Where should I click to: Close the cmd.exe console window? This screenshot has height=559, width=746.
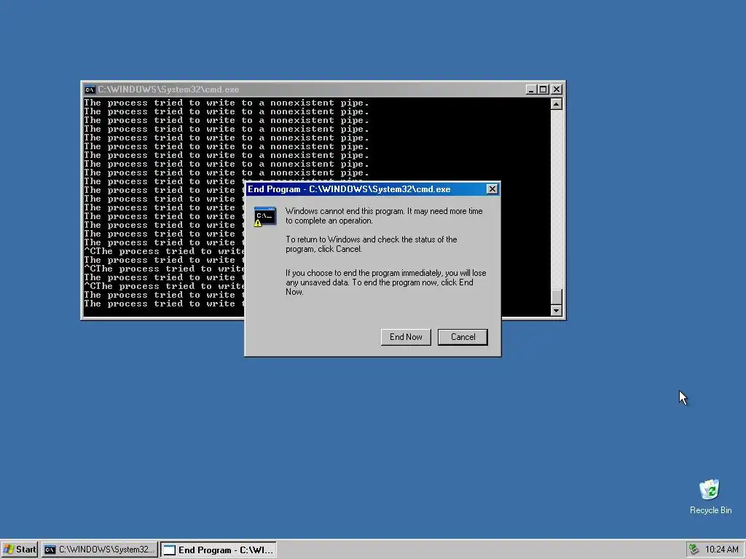tap(557, 90)
